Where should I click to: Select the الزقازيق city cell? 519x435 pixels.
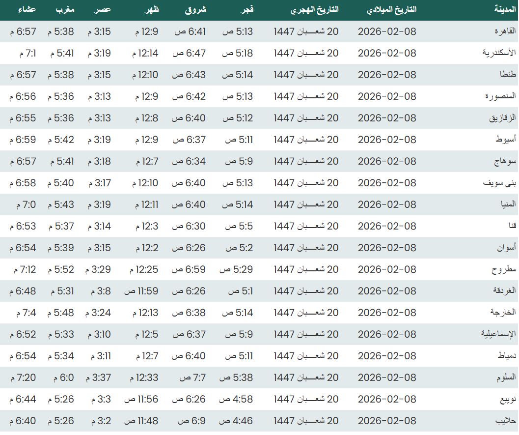pyautogui.click(x=502, y=118)
